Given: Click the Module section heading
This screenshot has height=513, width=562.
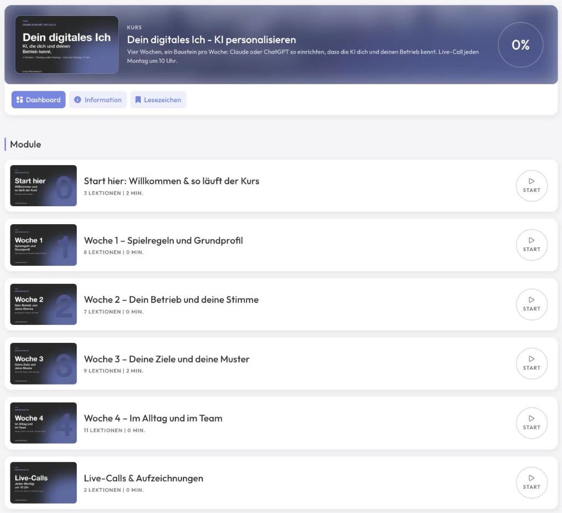Looking at the screenshot, I should pyautogui.click(x=25, y=144).
